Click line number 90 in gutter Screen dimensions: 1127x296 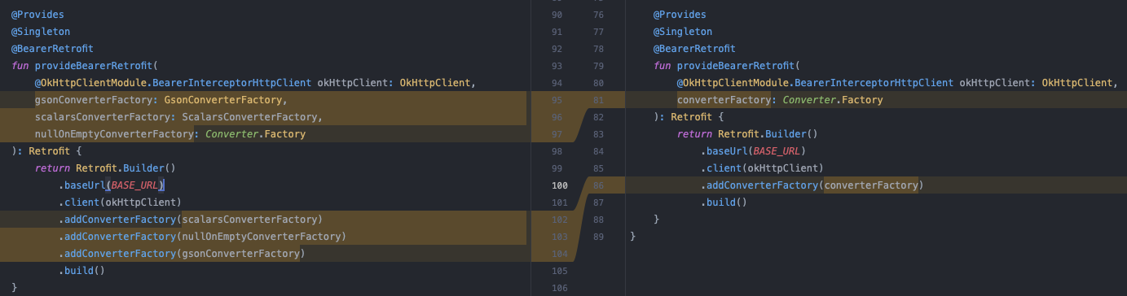(x=557, y=15)
